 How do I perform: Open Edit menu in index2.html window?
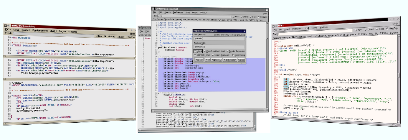click(x=16, y=30)
